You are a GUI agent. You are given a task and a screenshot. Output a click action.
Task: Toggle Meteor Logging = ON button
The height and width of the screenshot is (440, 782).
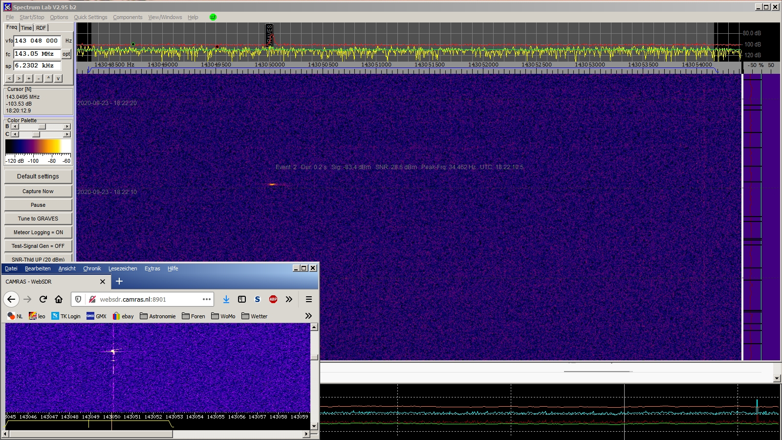38,232
